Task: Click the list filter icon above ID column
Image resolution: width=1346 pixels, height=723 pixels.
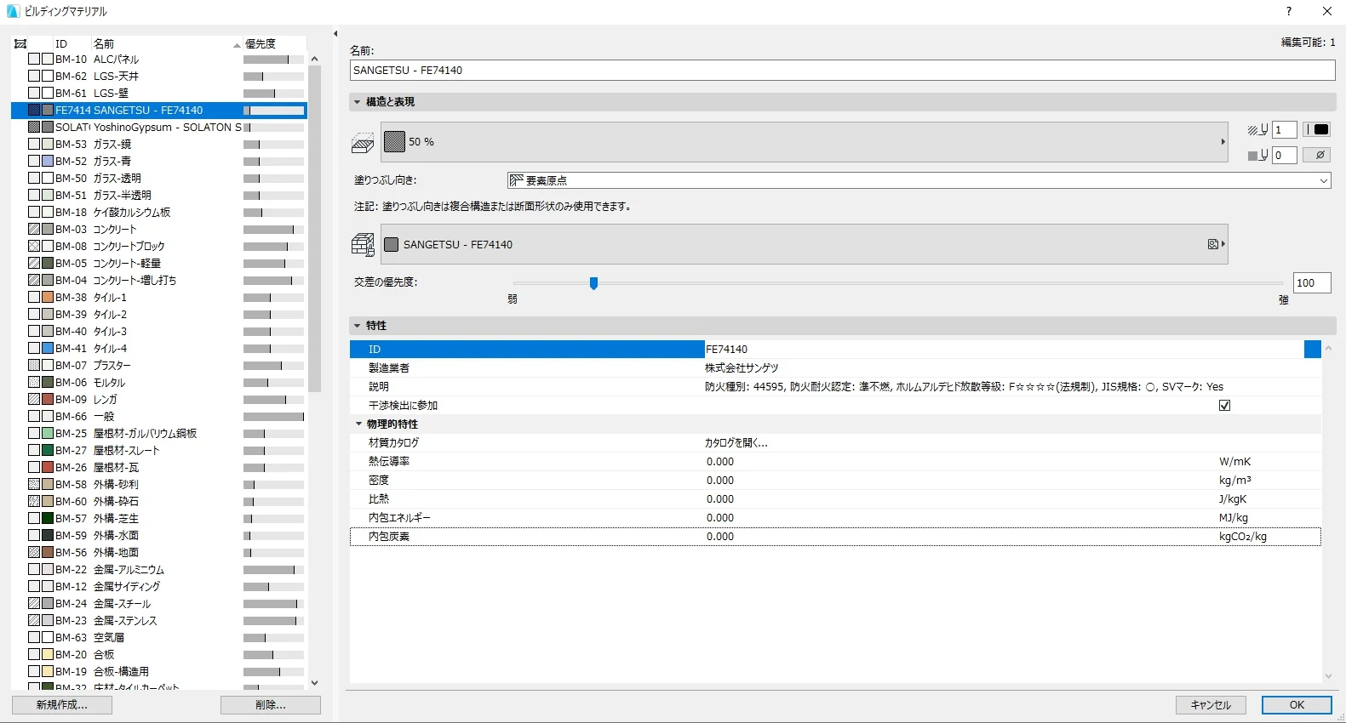Action: (20, 43)
